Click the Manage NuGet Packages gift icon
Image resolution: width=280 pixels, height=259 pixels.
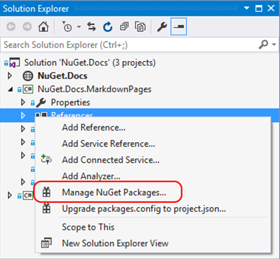click(x=46, y=192)
